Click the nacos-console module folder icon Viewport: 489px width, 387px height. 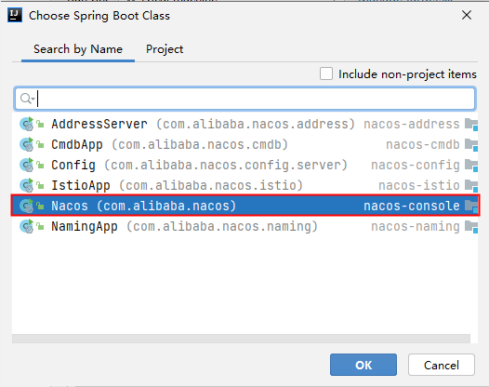coord(471,207)
